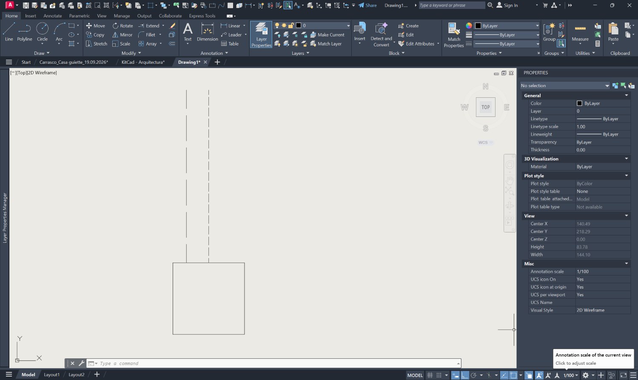Image resolution: width=638 pixels, height=380 pixels.
Task: Open the Annotate ribbon tab
Action: point(53,16)
